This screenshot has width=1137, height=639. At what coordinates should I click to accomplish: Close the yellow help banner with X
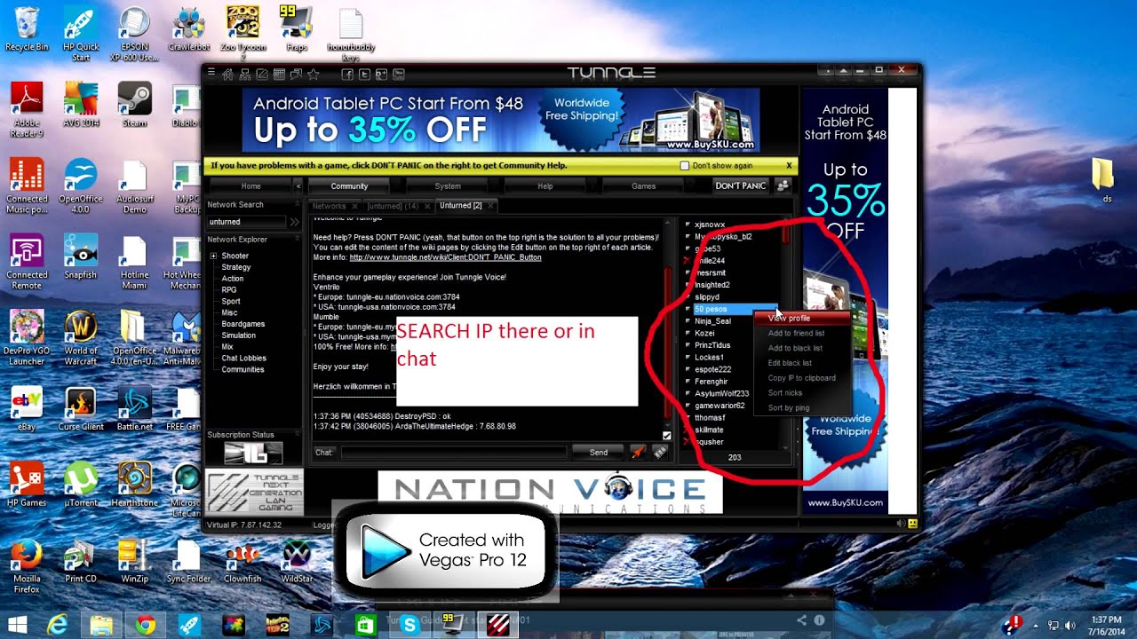[789, 165]
